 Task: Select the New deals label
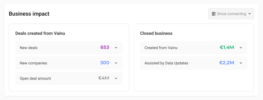coord(28,48)
